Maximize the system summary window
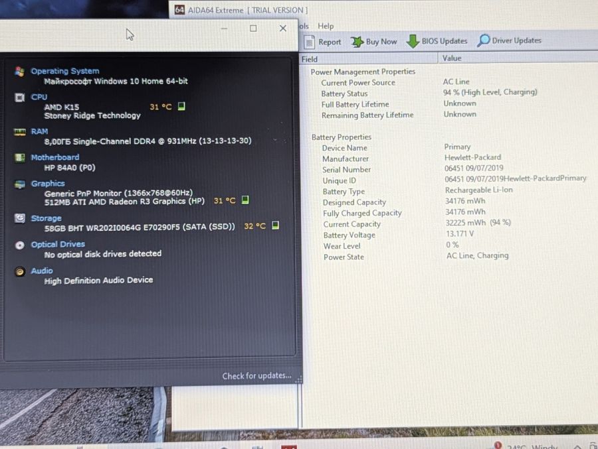This screenshot has height=449, width=598. pyautogui.click(x=253, y=29)
